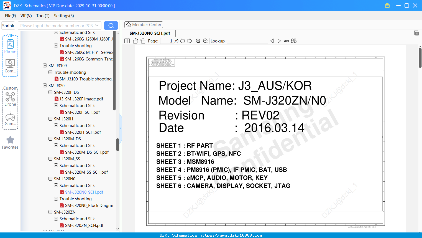Zoom in on the schematic
The height and width of the screenshot is (238, 422).
coord(198,41)
